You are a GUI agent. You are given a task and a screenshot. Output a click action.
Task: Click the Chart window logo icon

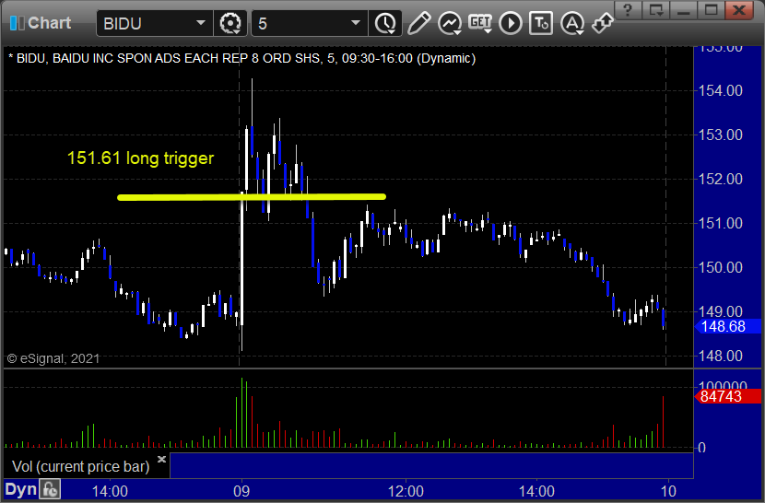click(x=18, y=23)
